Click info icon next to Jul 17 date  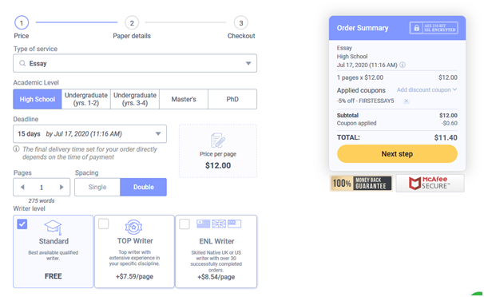pyautogui.click(x=403, y=65)
